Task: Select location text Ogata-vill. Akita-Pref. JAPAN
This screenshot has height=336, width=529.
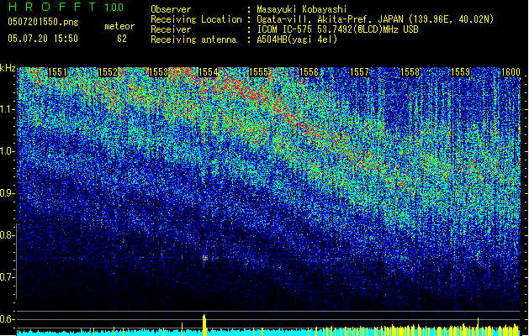Action: point(330,19)
